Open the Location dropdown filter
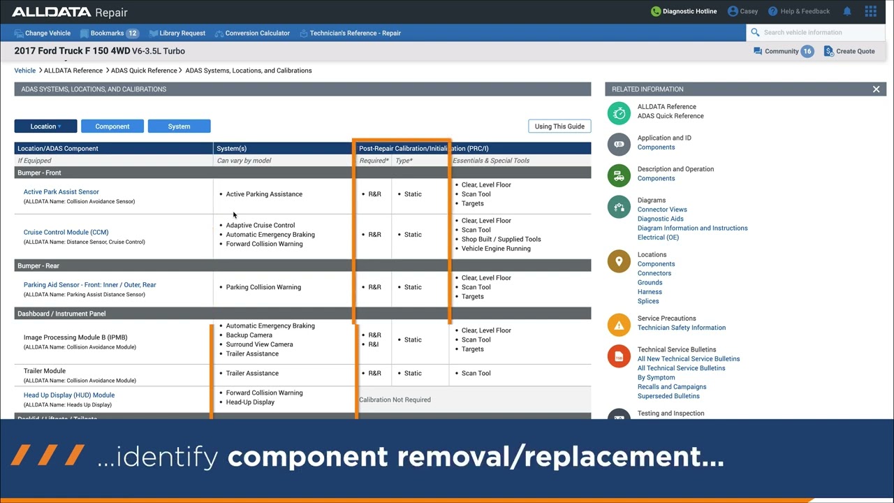The height and width of the screenshot is (503, 894). (45, 126)
